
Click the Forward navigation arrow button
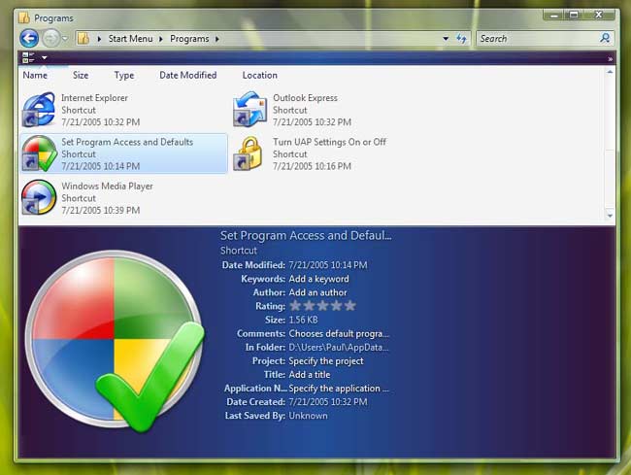coord(50,38)
